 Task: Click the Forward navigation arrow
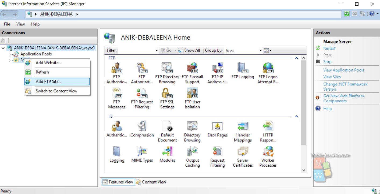tap(15, 14)
